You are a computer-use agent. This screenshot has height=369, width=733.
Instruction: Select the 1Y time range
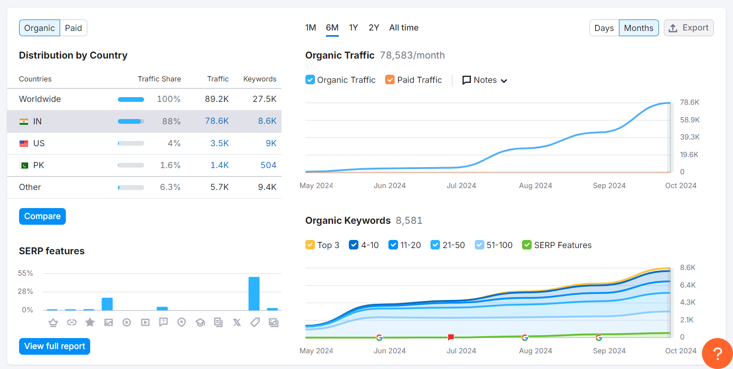(353, 28)
